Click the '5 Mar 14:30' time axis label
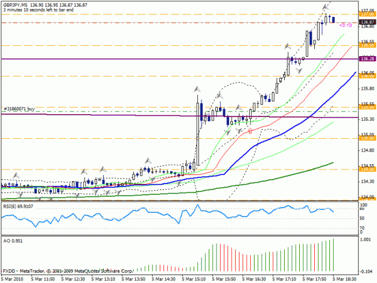377x283 pixels. coord(163,279)
